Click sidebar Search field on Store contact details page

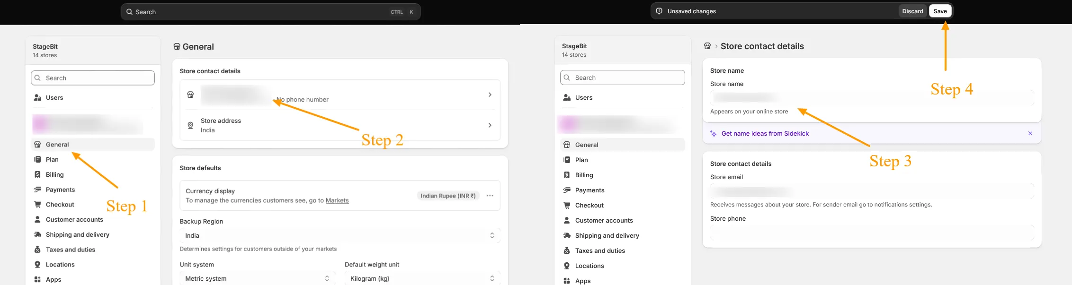point(622,78)
